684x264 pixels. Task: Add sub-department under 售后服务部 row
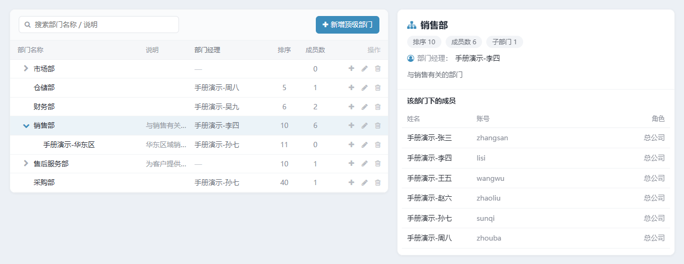tap(351, 163)
